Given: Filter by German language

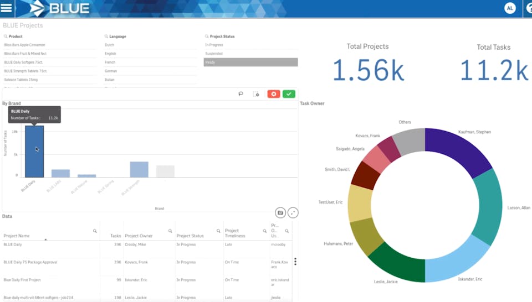Looking at the screenshot, I should point(150,71).
